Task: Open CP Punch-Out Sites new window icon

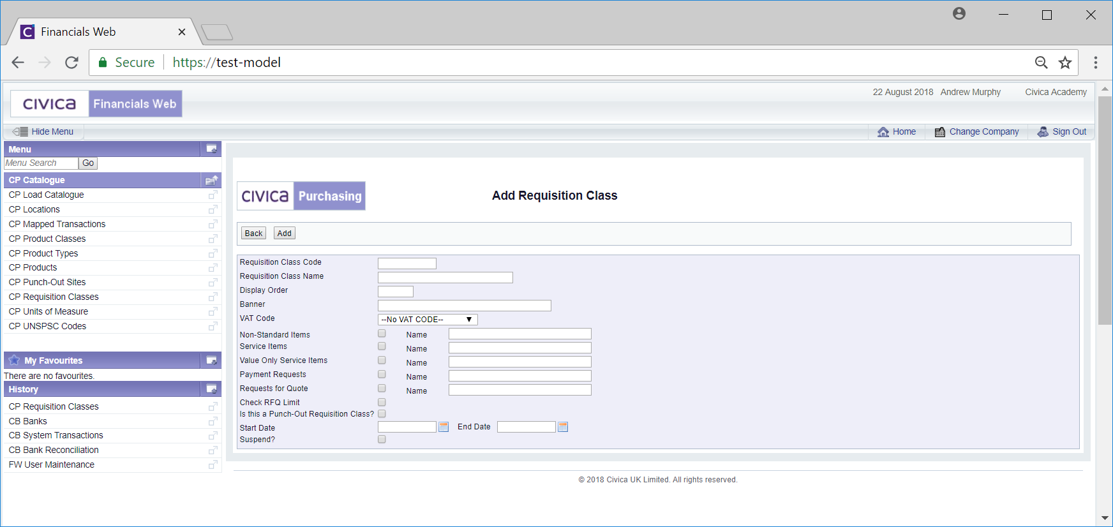Action: click(x=213, y=283)
